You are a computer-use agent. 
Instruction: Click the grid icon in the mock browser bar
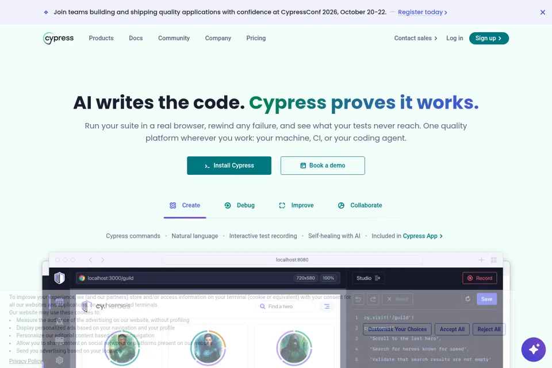493,260
